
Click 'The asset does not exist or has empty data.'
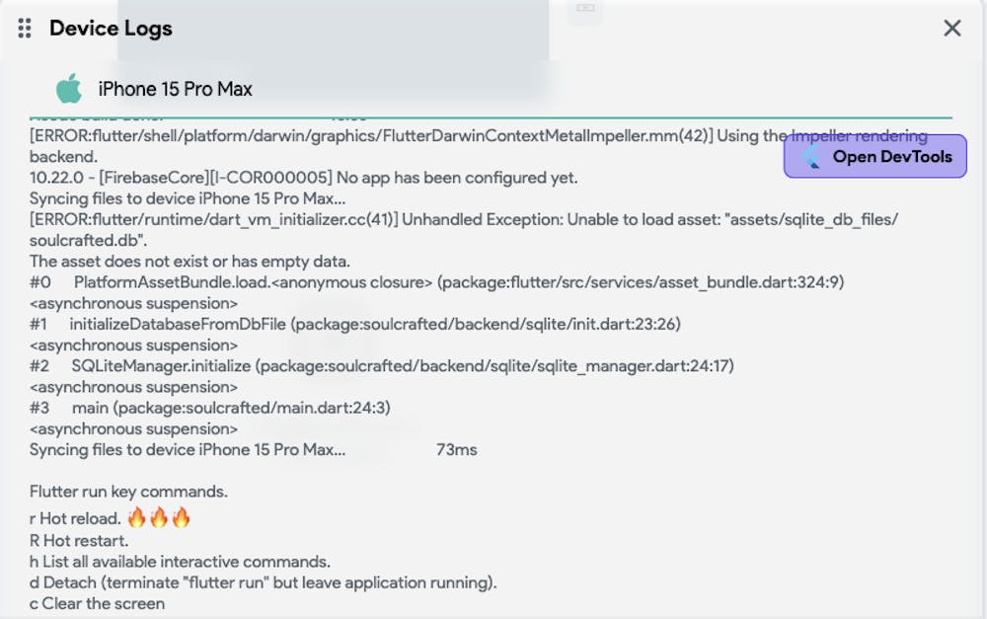[190, 262]
